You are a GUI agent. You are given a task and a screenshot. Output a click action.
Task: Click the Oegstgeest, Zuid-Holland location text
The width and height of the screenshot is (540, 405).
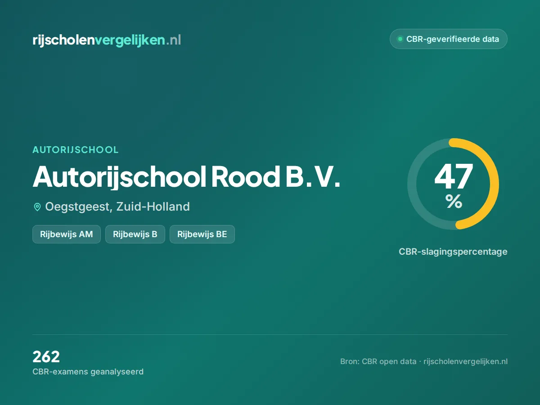(x=117, y=207)
